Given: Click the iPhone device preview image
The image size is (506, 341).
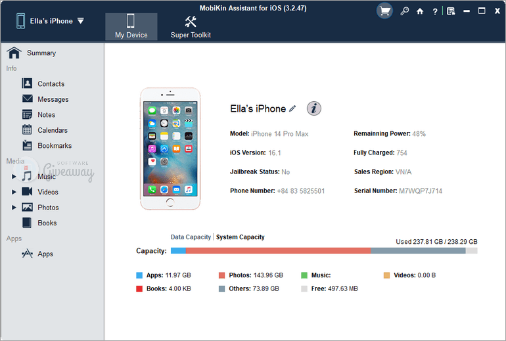Looking at the screenshot, I should click(170, 148).
